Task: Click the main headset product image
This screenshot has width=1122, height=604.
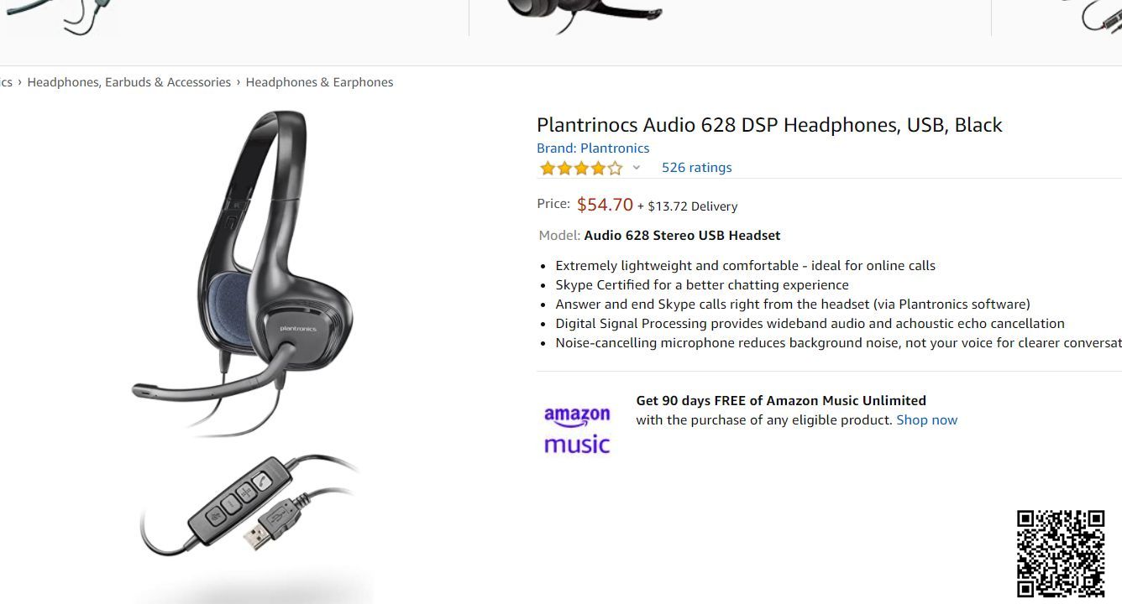Action: [x=244, y=273]
